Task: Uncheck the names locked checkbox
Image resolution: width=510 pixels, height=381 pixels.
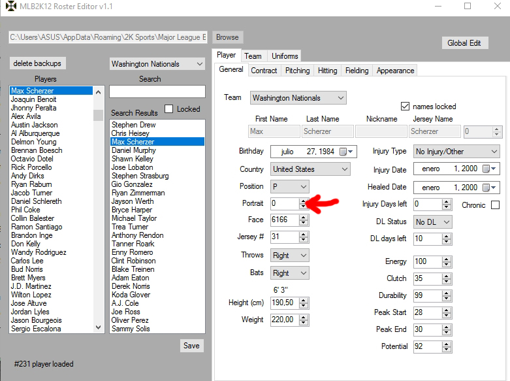Action: 406,107
